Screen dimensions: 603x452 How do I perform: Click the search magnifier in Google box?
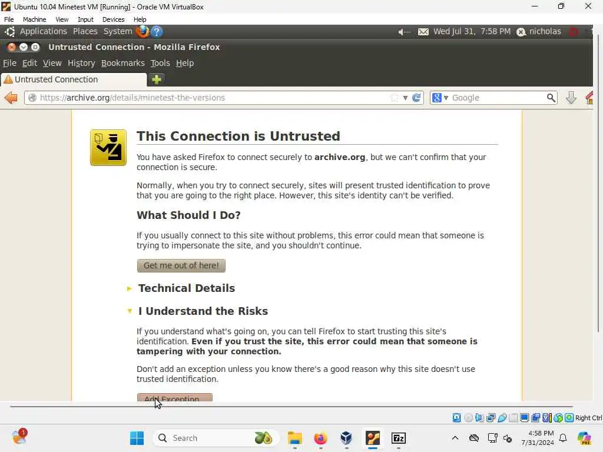pyautogui.click(x=551, y=98)
